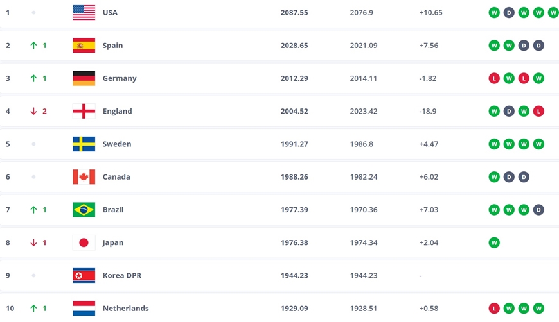Image resolution: width=559 pixels, height=322 pixels.
Task: Click the Japan flag icon
Action: [84, 242]
